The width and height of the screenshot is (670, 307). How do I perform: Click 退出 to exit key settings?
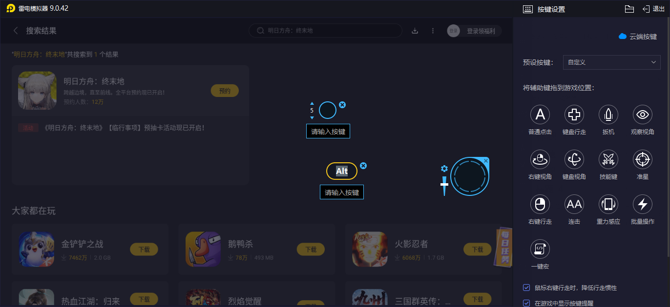click(x=653, y=9)
